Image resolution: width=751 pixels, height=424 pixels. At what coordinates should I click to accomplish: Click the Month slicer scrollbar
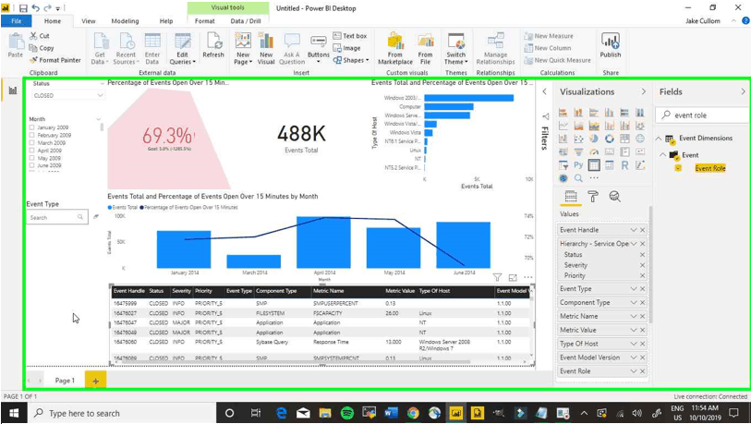[x=102, y=127]
